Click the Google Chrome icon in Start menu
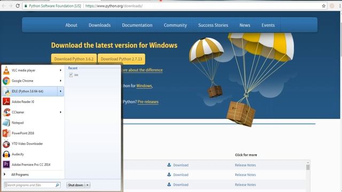 [x=6, y=81]
